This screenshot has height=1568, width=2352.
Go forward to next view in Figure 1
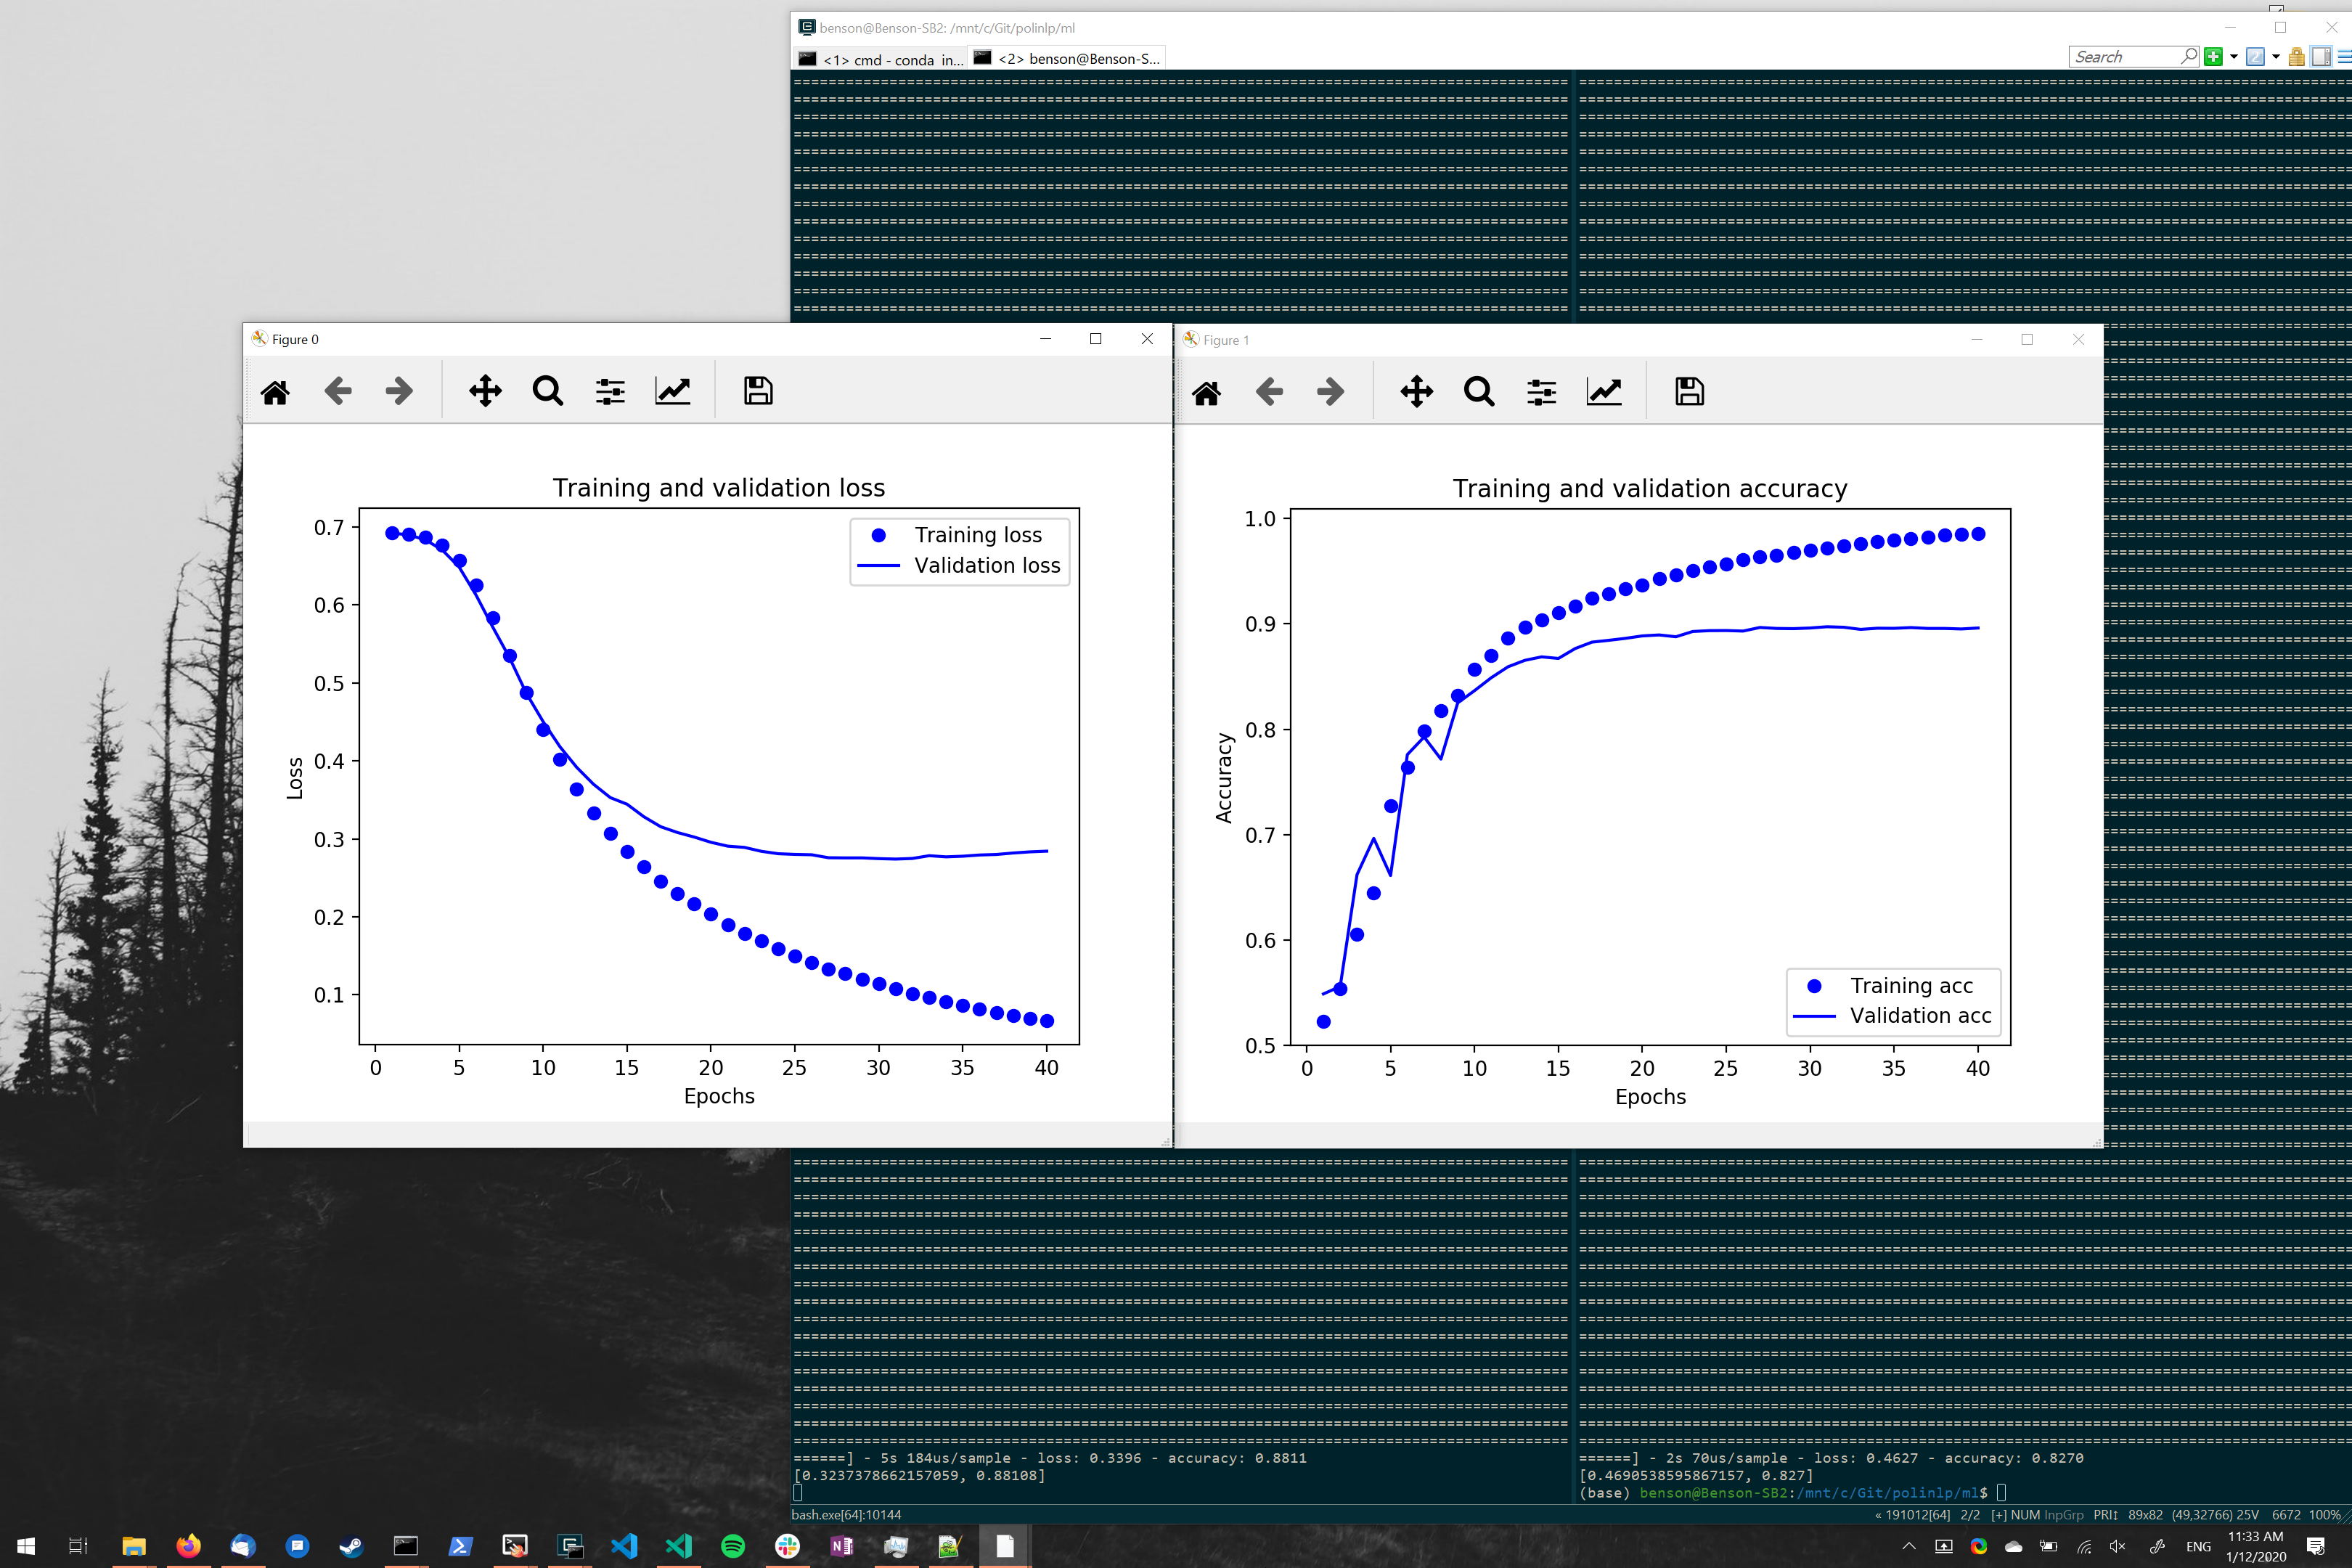[1331, 392]
